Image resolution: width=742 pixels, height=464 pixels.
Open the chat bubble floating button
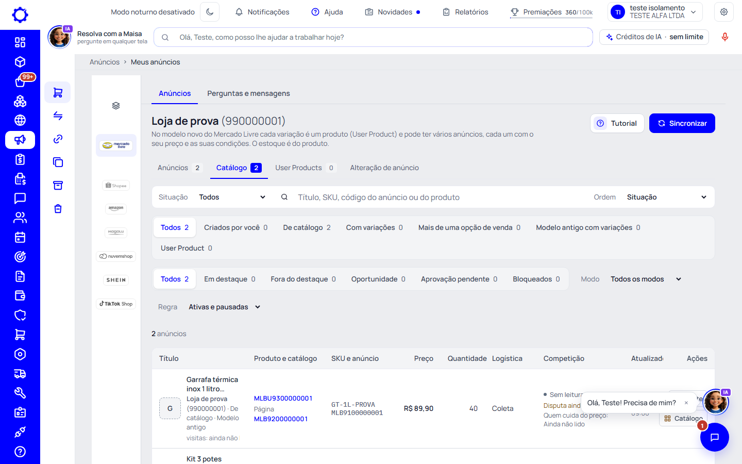(714, 437)
